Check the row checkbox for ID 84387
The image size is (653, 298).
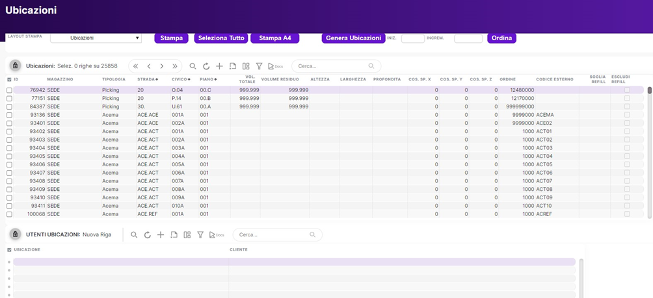(9, 107)
